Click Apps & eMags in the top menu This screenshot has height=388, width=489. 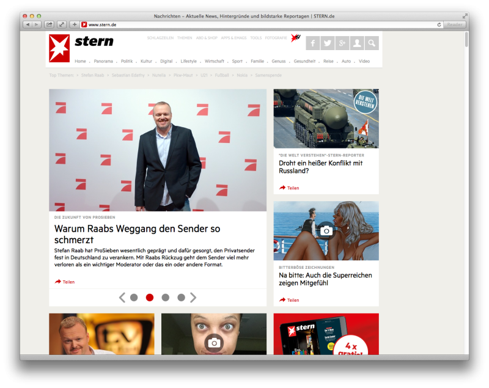(x=233, y=38)
